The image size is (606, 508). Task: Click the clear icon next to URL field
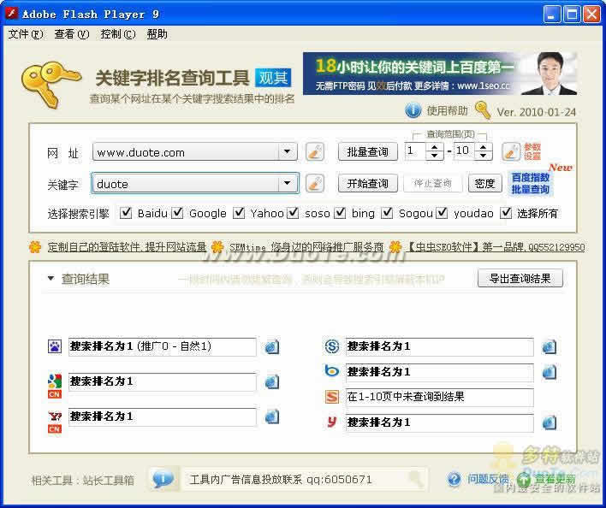coord(315,151)
